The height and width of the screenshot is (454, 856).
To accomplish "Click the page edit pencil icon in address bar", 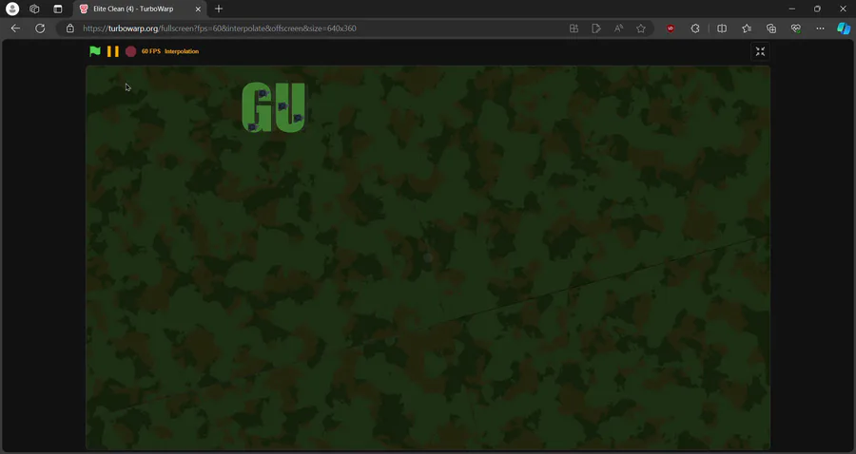I will tap(596, 28).
